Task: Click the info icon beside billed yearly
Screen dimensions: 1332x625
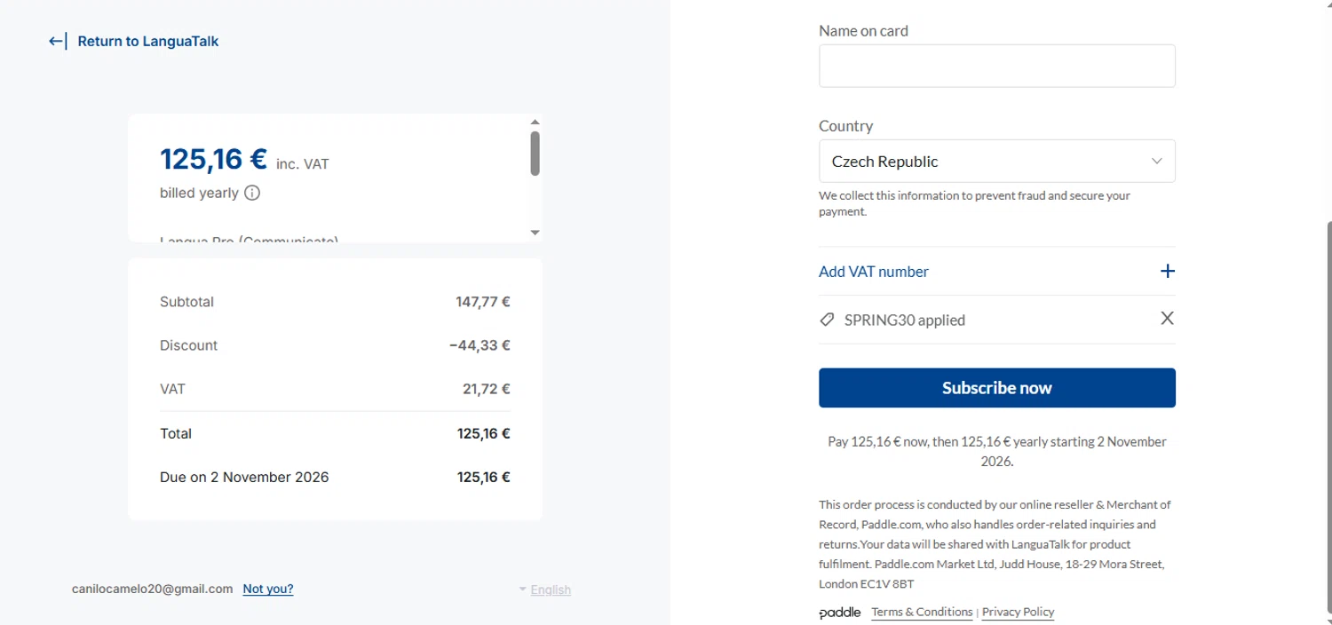Action: point(252,193)
